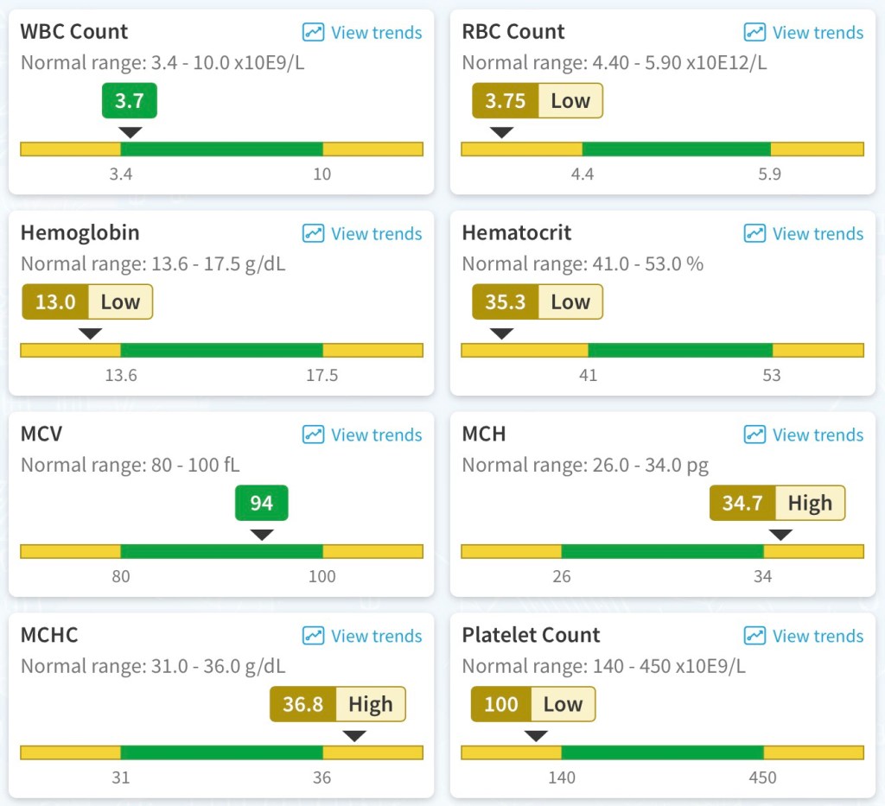
Task: Open View trends link for MCHC
Action: (x=376, y=637)
